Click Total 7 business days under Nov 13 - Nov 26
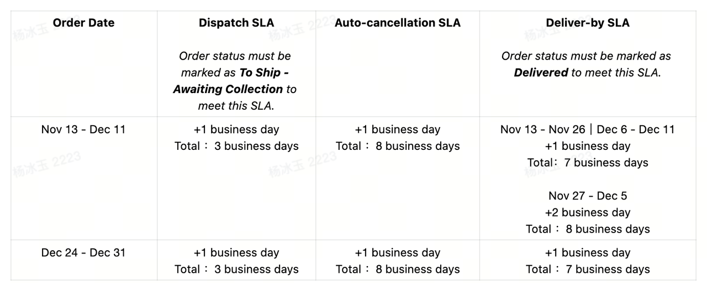 point(588,163)
